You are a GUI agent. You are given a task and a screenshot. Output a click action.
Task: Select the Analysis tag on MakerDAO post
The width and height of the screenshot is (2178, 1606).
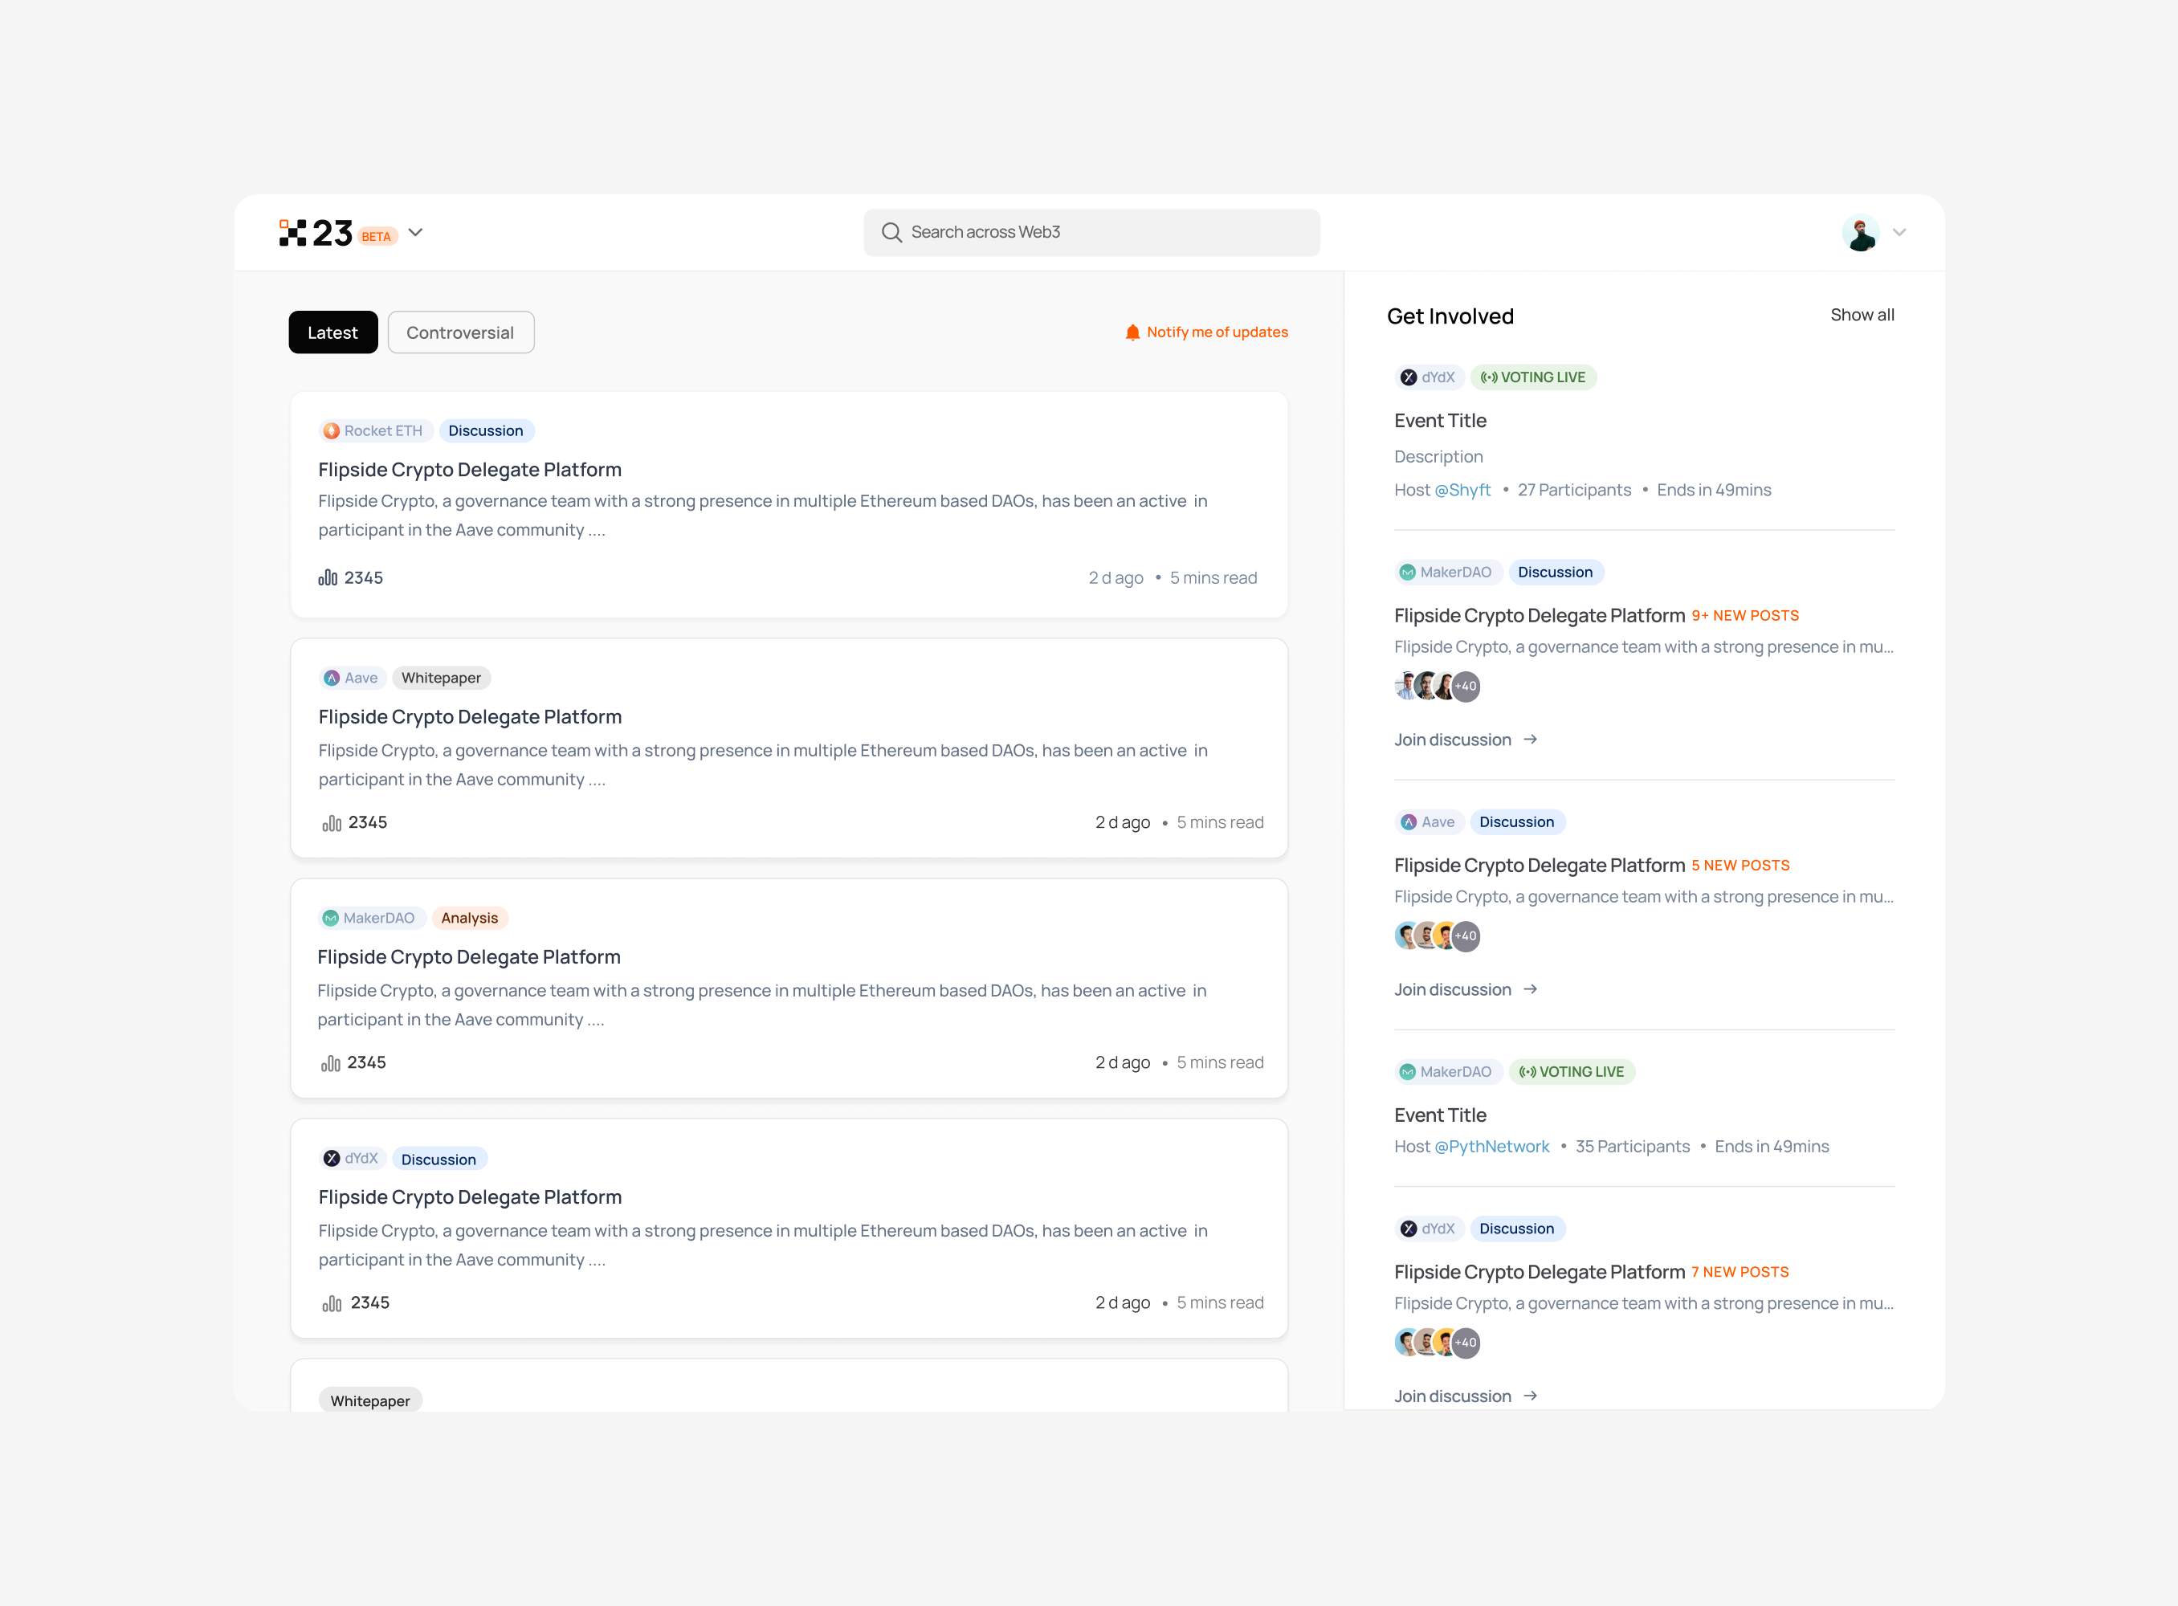pyautogui.click(x=469, y=918)
